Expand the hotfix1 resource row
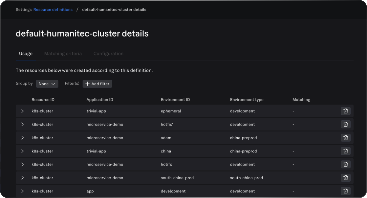Image resolution: width=367 pixels, height=198 pixels. pos(22,125)
